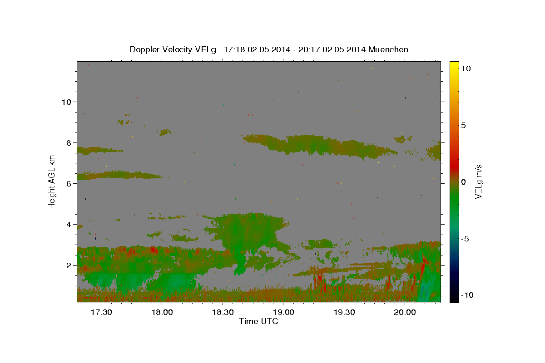Click the height label '10'
This screenshot has height=363, width=545.
66,102
